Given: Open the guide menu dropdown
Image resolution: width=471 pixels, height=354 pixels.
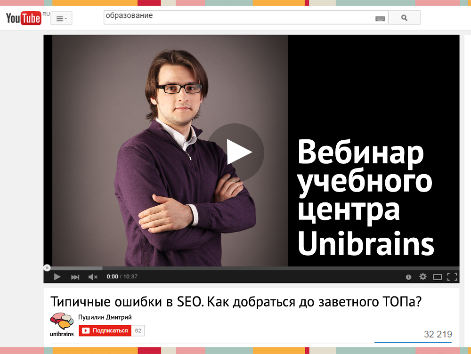Looking at the screenshot, I should (x=61, y=19).
